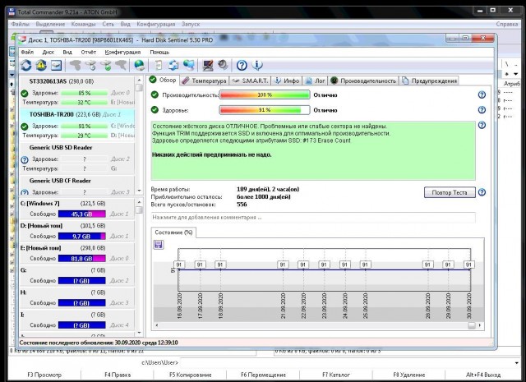Select the Состояние (%) chart tab
Image resolution: width=526 pixels, height=382 pixels.
click(x=173, y=232)
